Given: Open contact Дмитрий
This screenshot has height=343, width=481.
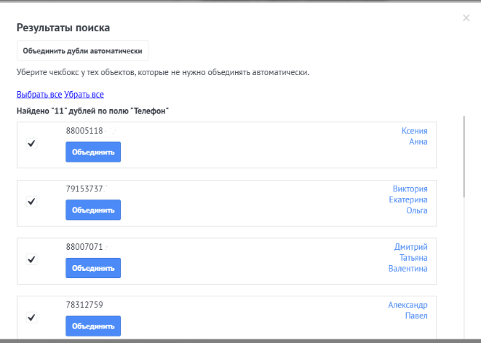Looking at the screenshot, I should tap(410, 247).
